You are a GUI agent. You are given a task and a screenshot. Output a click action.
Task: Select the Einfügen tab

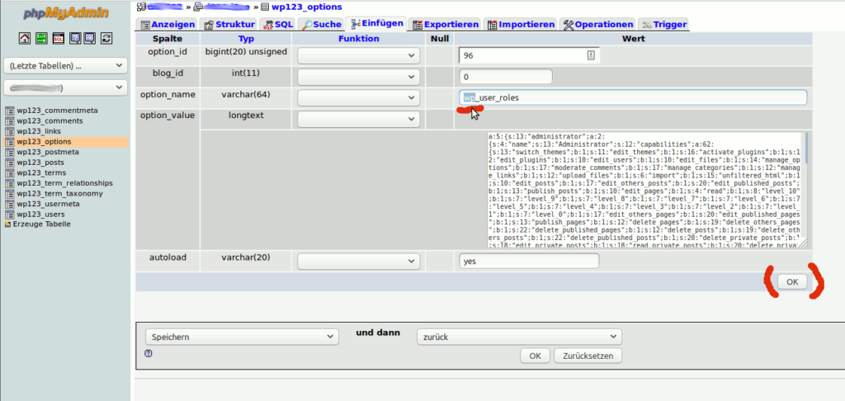click(x=376, y=24)
